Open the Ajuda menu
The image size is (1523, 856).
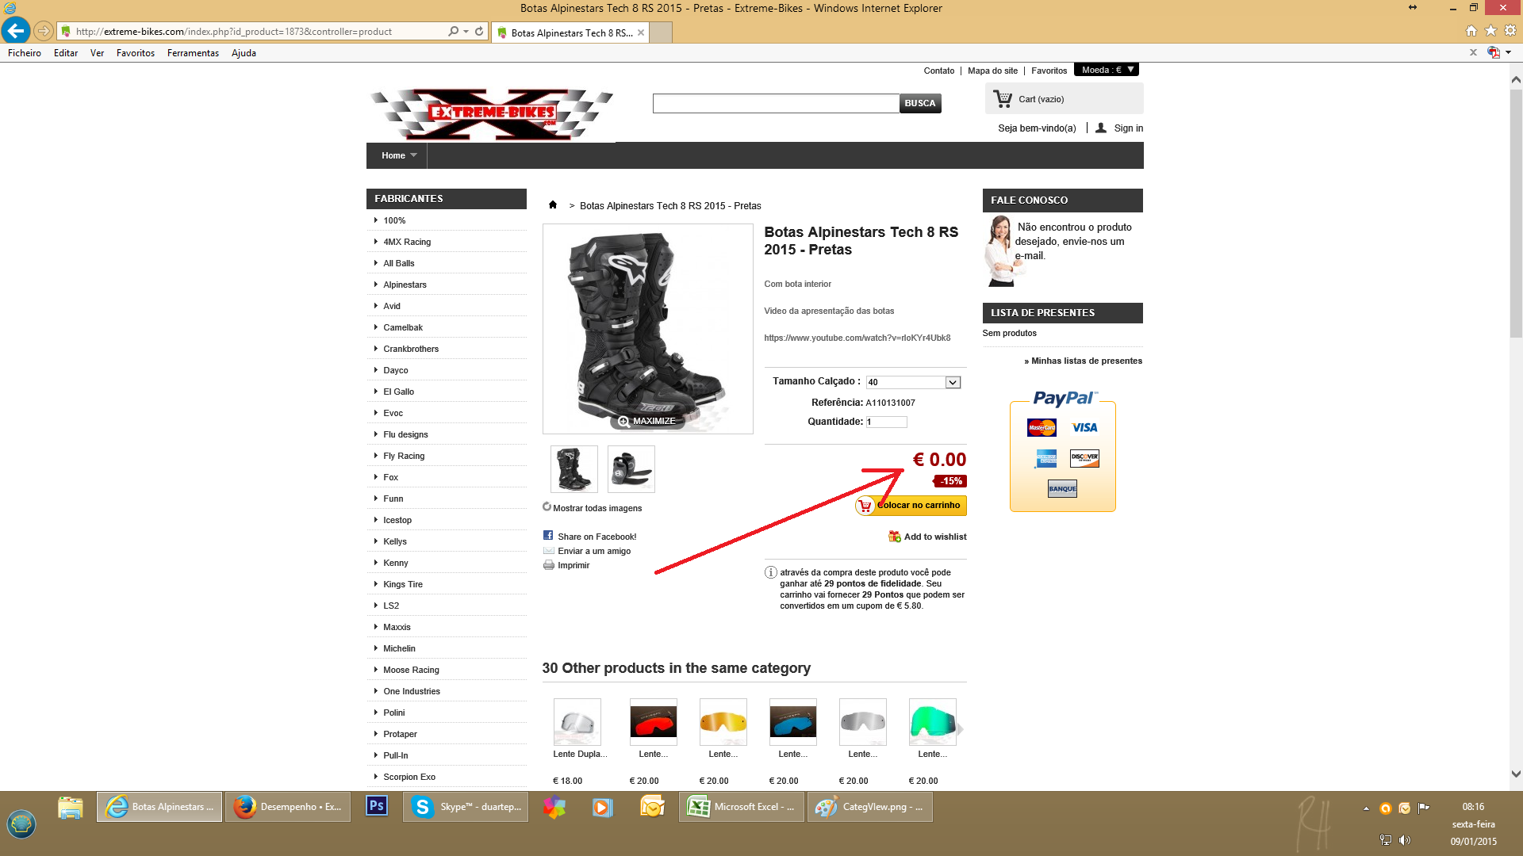pos(244,53)
